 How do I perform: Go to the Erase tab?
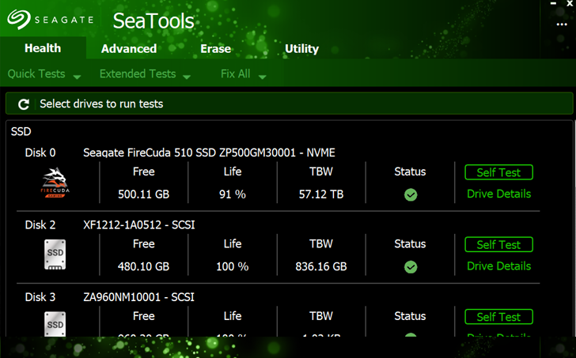coord(216,49)
